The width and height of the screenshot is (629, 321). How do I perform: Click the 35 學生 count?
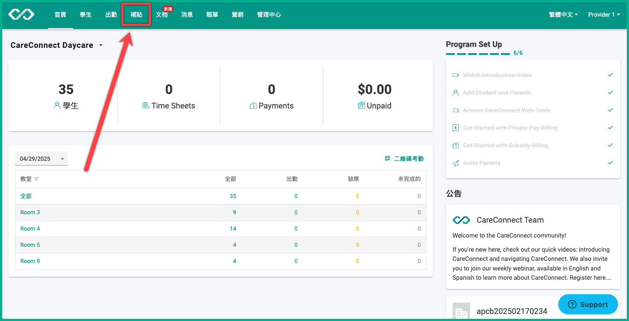[66, 90]
